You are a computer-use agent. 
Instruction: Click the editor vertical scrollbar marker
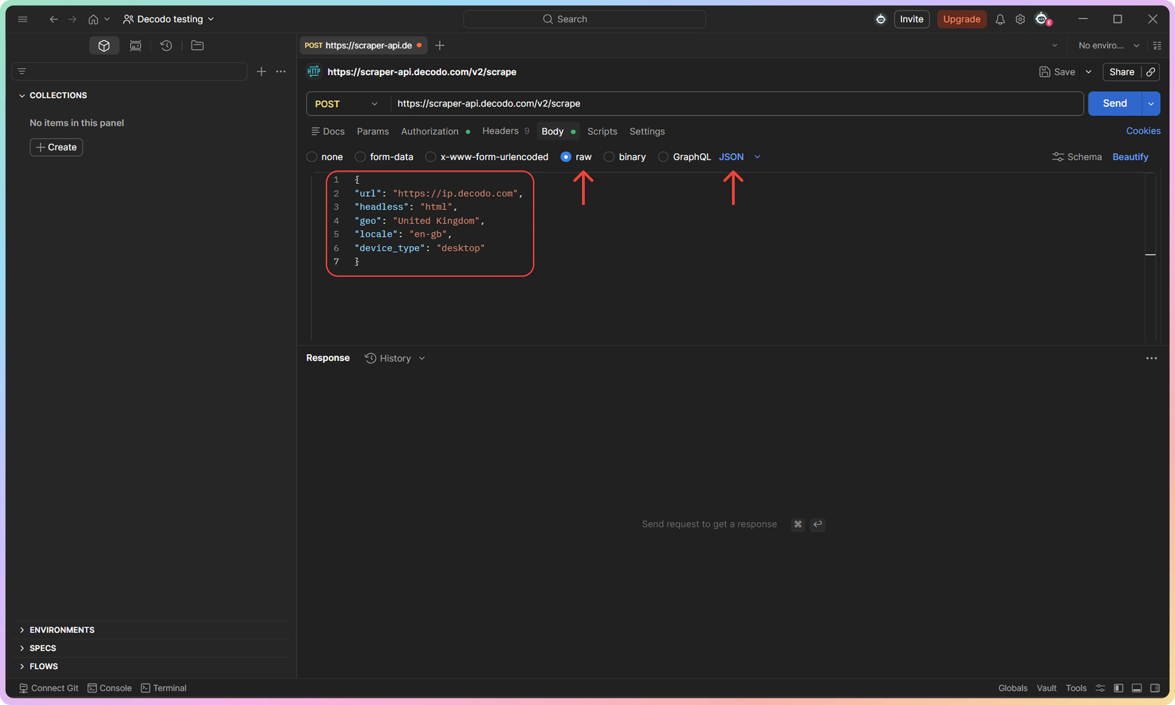click(x=1150, y=255)
